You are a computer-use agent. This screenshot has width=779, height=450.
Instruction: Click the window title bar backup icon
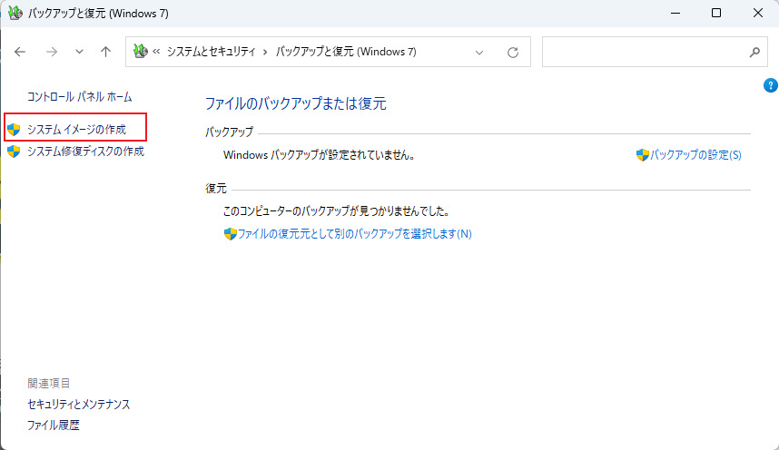pos(15,13)
